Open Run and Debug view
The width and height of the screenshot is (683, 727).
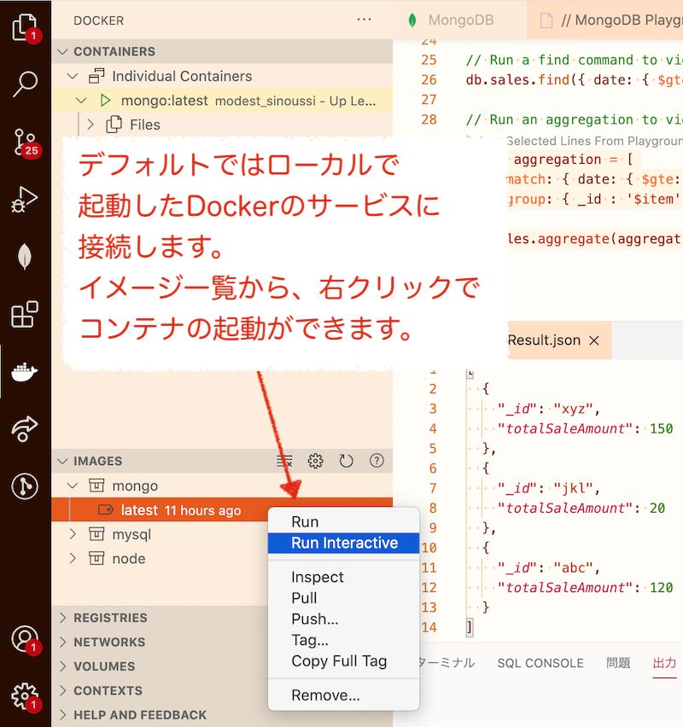click(25, 199)
